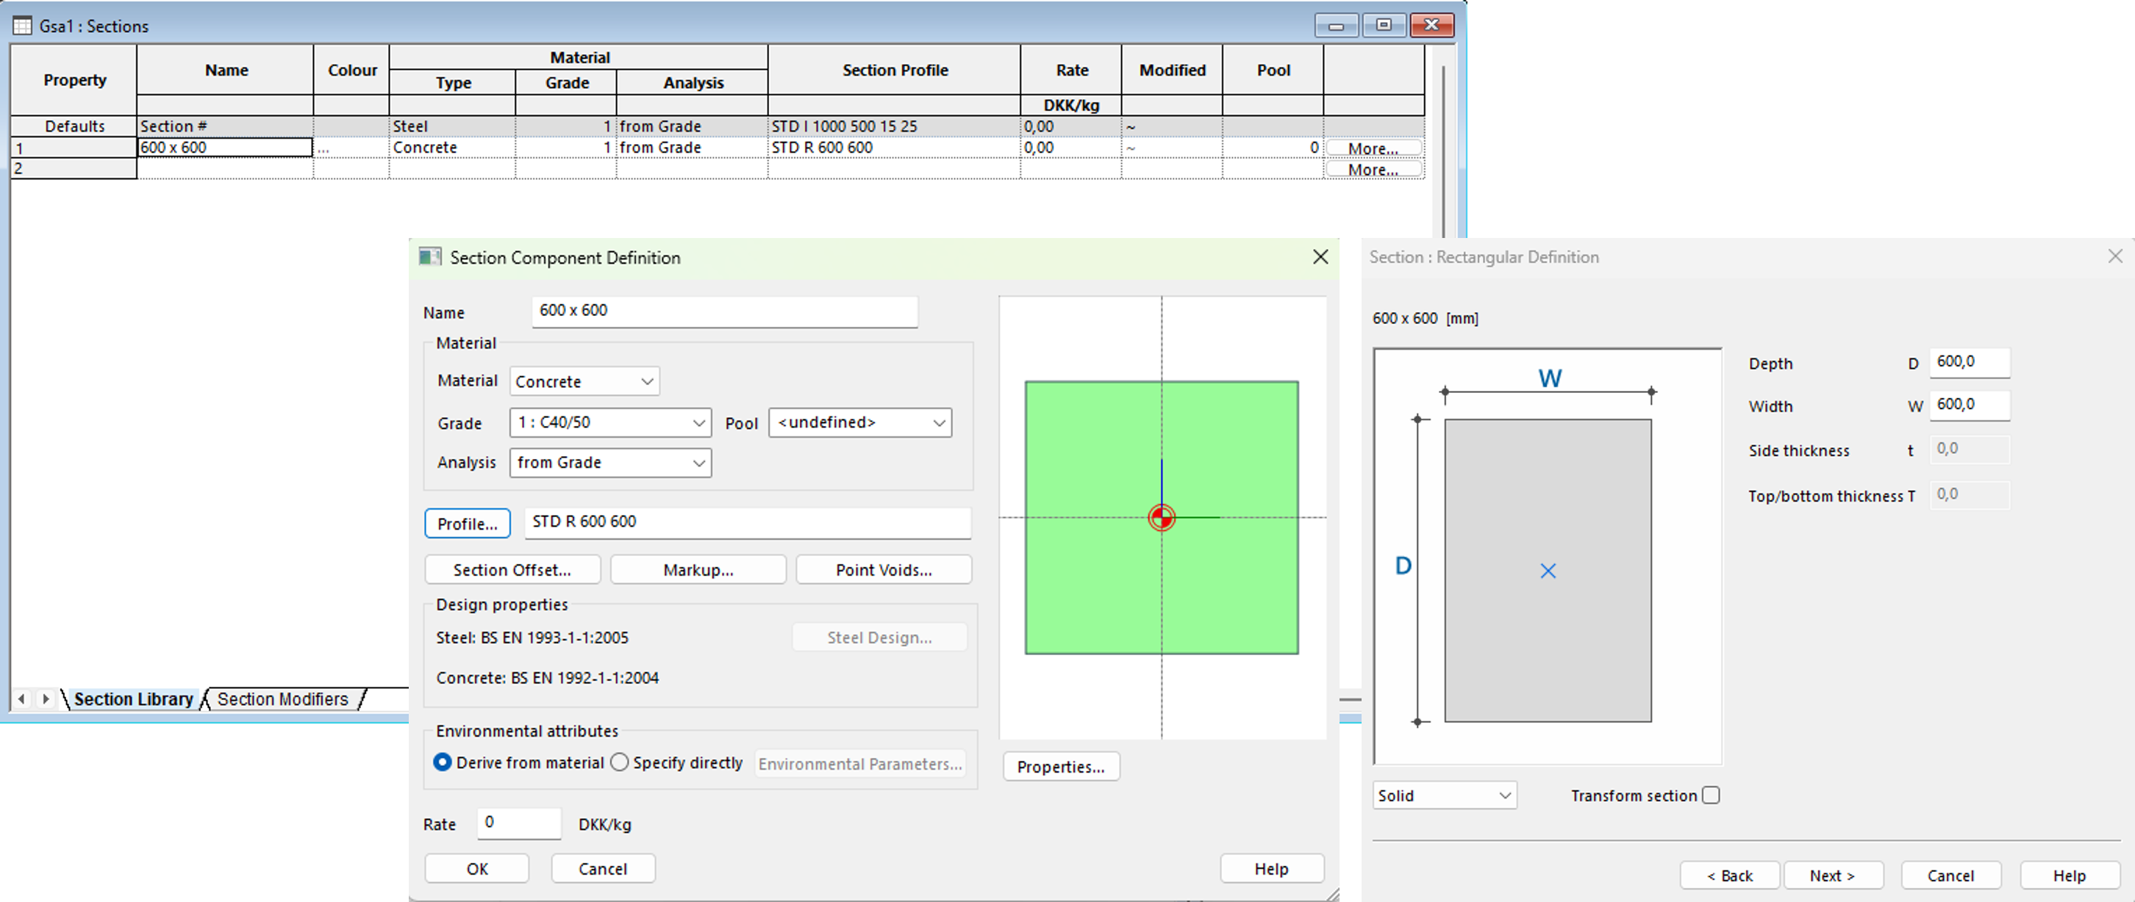Switch to the Section Modifiers tab
Viewport: 2135px width, 902px height.
(x=282, y=699)
